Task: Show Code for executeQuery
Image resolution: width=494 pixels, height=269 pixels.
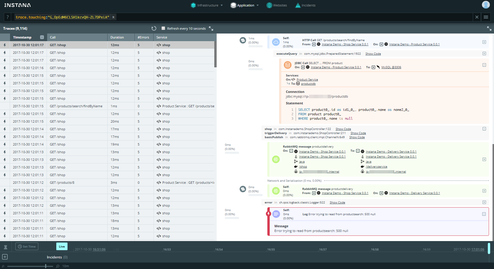Action: (x=373, y=54)
